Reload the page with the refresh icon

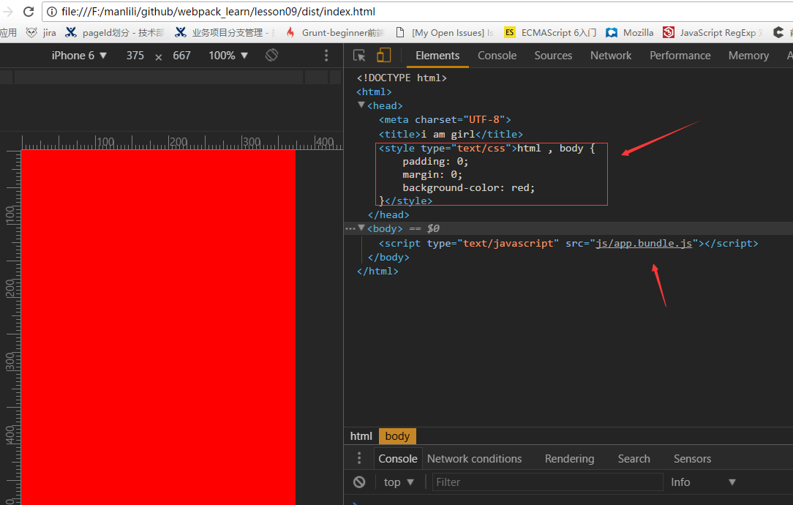click(29, 11)
